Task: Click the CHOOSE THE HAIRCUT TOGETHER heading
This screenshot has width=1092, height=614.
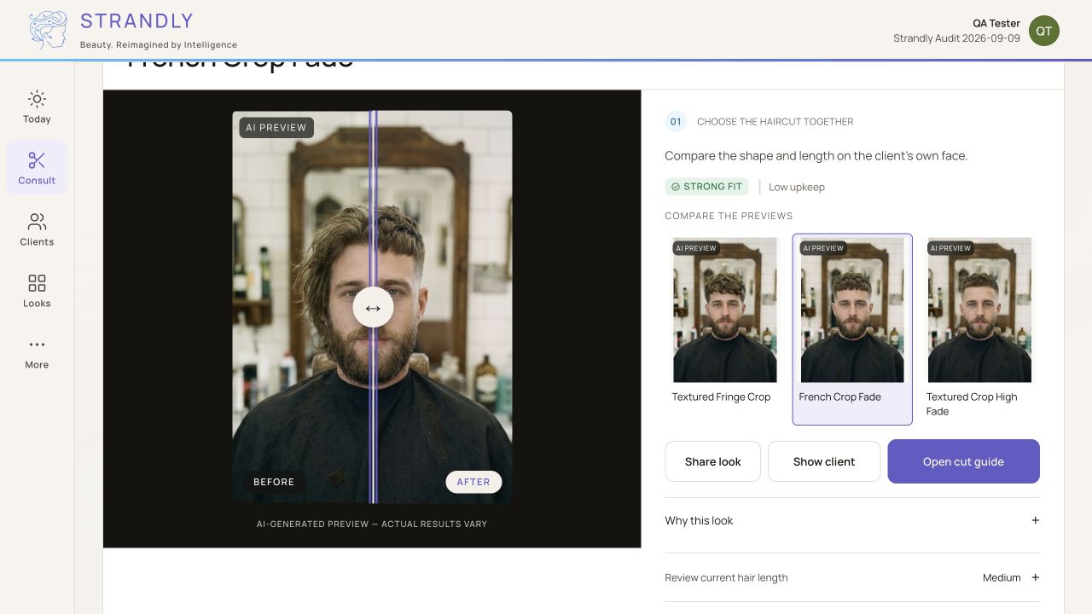Action: [x=775, y=122]
